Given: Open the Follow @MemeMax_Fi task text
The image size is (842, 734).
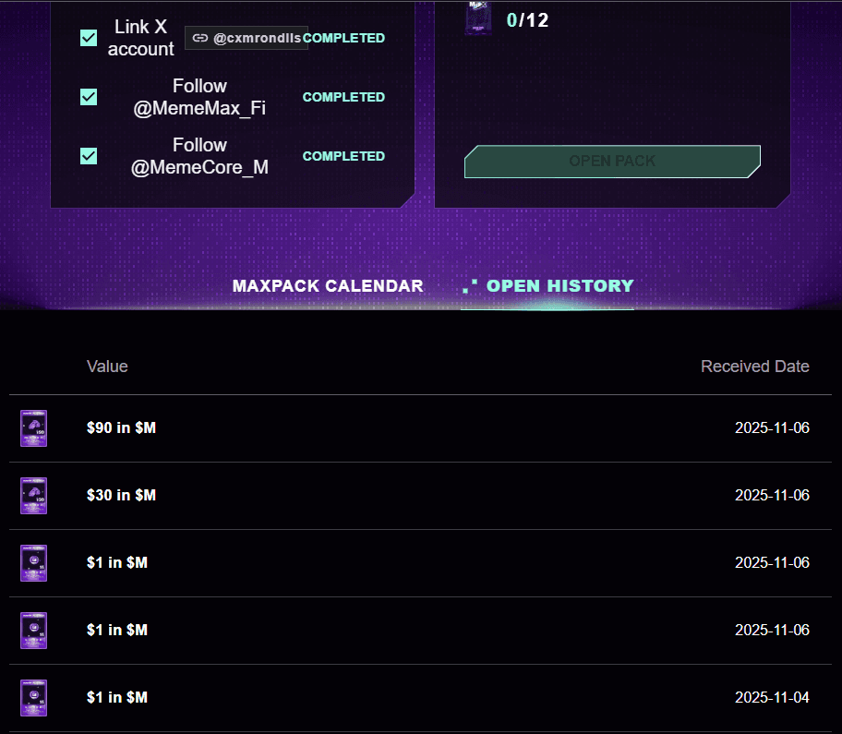Looking at the screenshot, I should click(x=199, y=97).
